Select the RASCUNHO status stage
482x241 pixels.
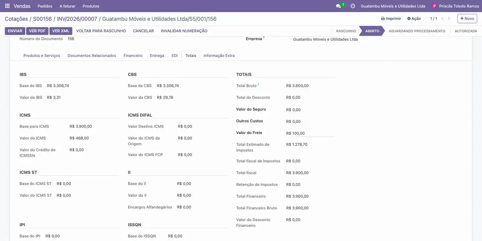(x=346, y=31)
